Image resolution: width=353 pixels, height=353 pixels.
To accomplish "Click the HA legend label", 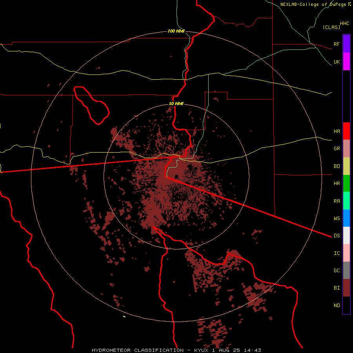I will coord(337,131).
